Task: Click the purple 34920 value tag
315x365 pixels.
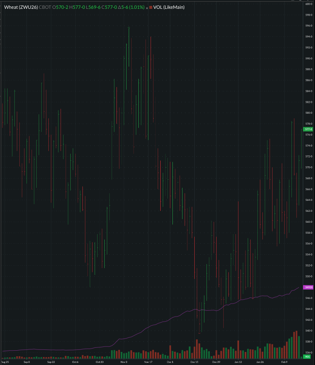Action: click(308, 287)
